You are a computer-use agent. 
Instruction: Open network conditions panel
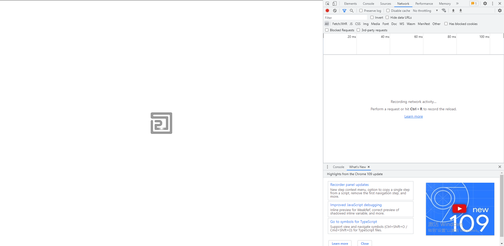[x=444, y=11]
